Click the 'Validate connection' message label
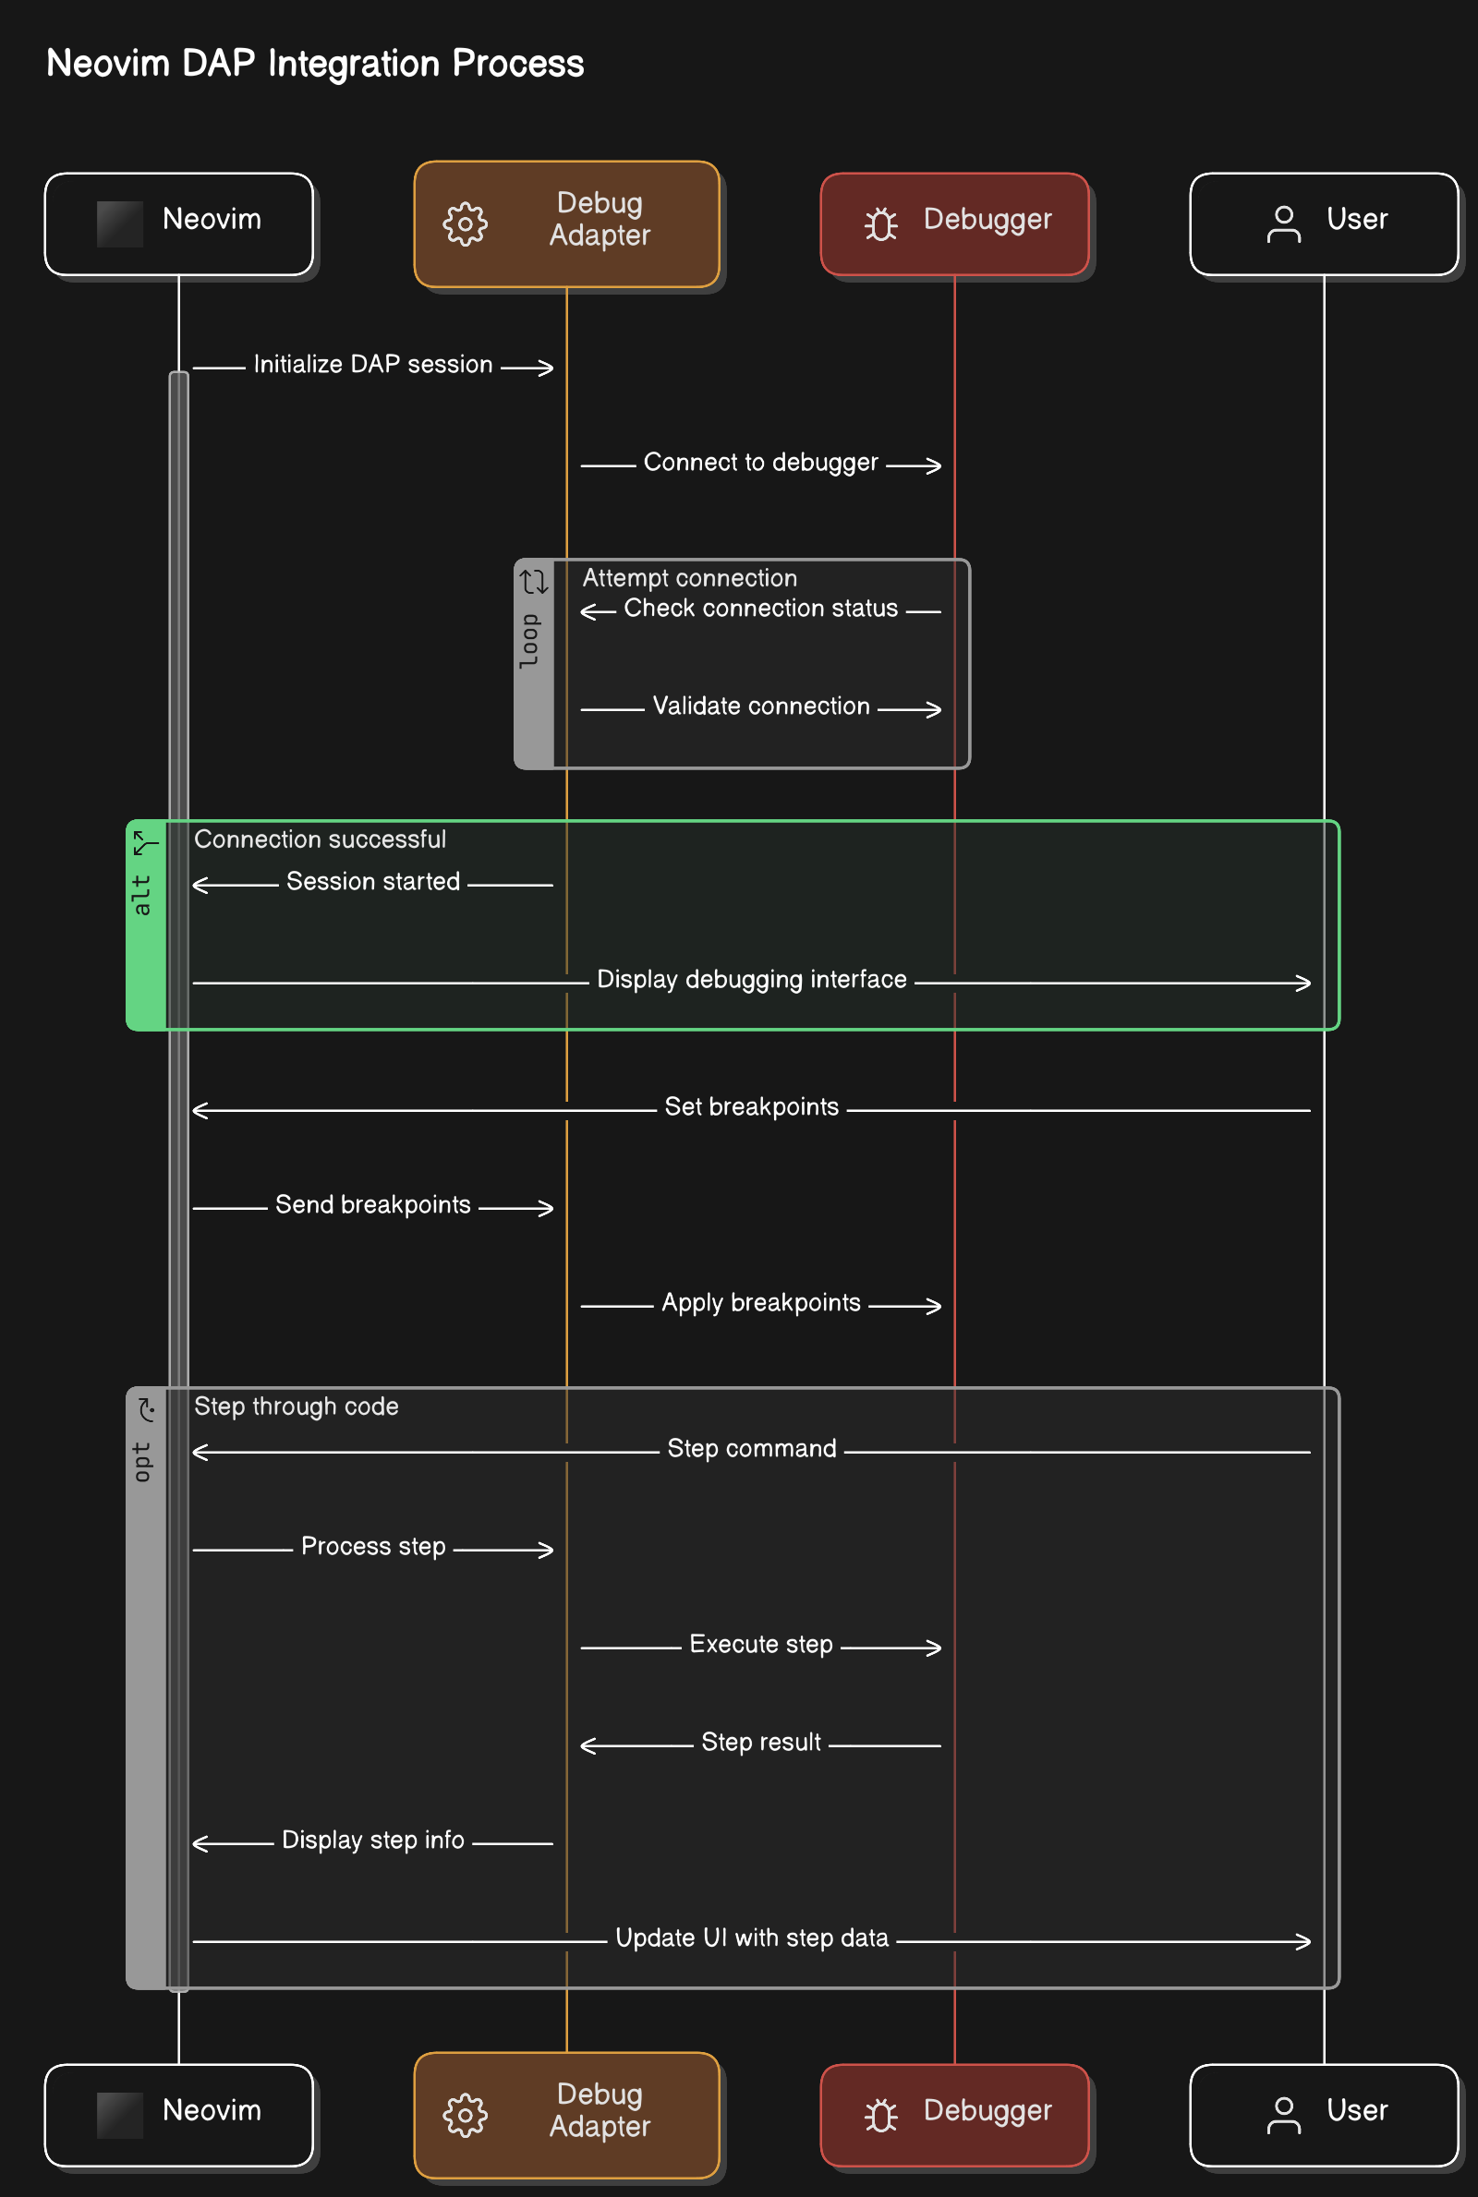Screen dimensions: 1478x2197 coord(760,706)
